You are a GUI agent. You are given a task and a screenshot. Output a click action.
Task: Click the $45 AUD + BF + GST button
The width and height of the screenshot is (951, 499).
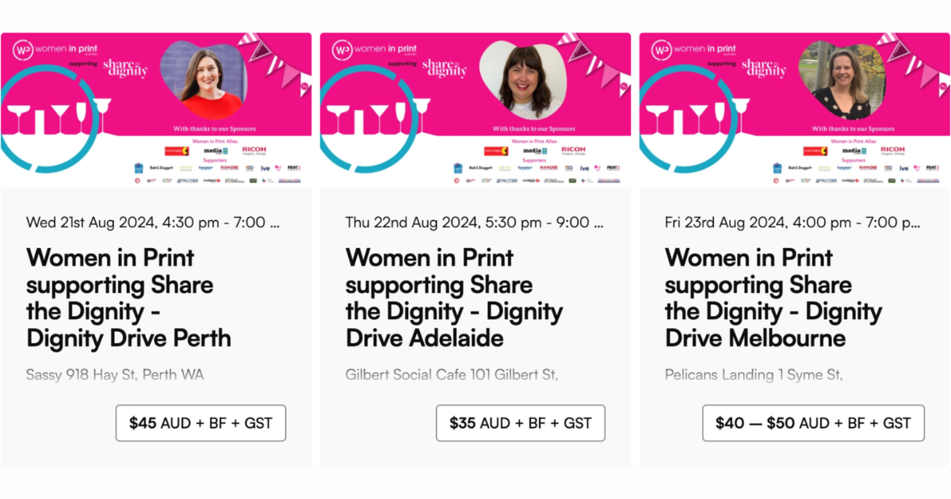tap(201, 423)
